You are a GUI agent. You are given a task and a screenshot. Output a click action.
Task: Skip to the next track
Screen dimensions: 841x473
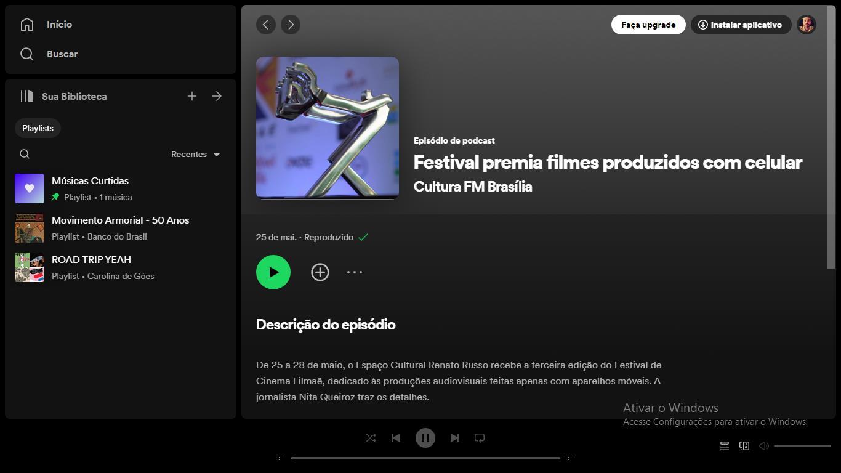click(x=455, y=438)
